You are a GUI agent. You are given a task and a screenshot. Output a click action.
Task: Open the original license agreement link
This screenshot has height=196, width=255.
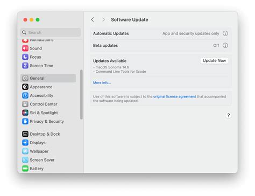[174, 96]
